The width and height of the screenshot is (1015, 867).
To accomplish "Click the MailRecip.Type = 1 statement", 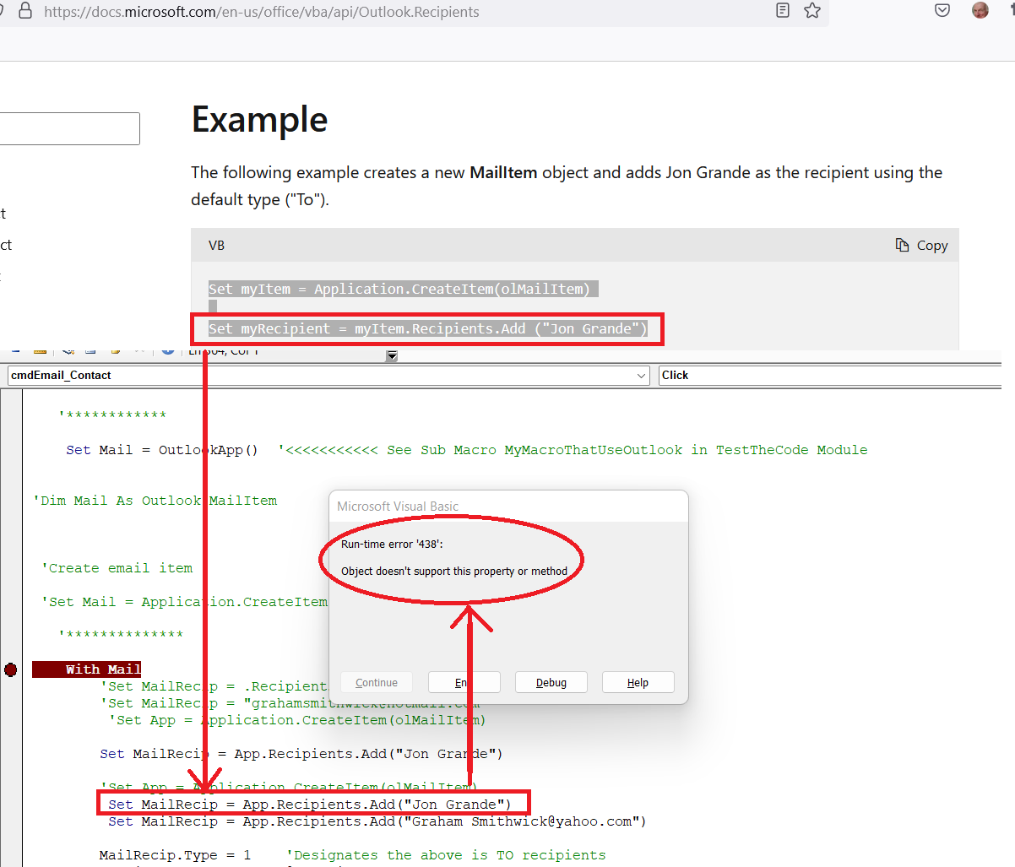I will click(175, 855).
